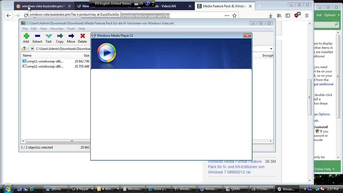This screenshot has height=193, width=343.
Task: Click the Delete icon in 7-Zip toolbar
Action: [x=83, y=38]
